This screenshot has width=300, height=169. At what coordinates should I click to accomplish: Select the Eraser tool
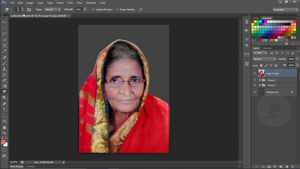point(4,80)
